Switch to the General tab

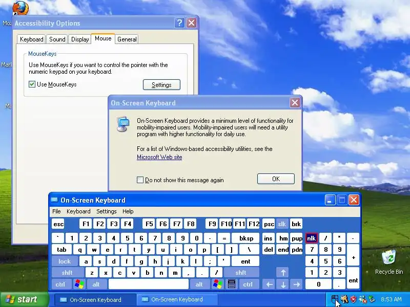click(x=127, y=39)
